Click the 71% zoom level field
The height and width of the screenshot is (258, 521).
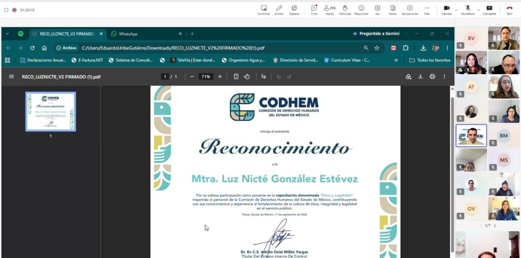tap(206, 77)
